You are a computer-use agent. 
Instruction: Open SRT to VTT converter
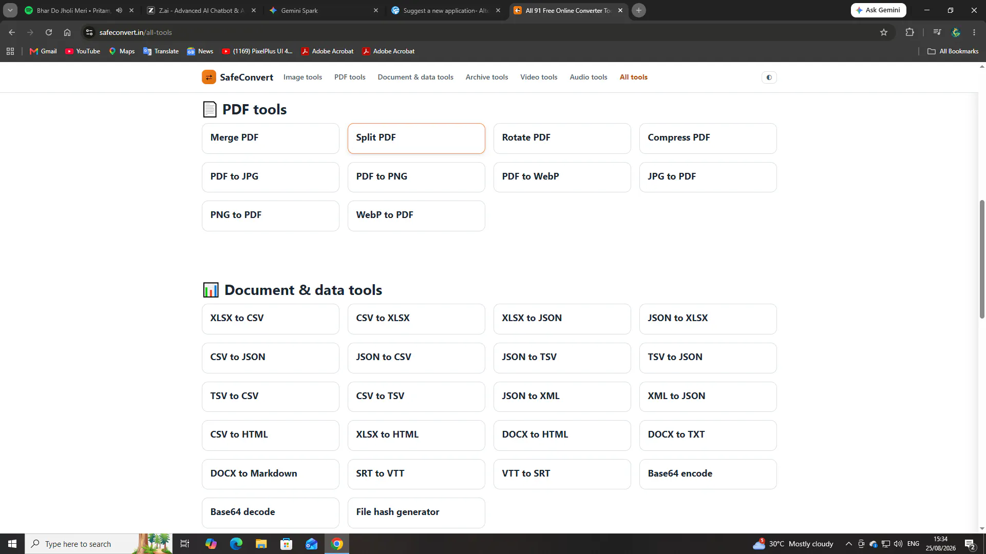pyautogui.click(x=416, y=474)
